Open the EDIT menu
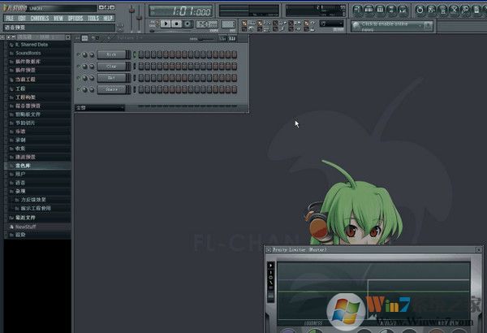 22,18
